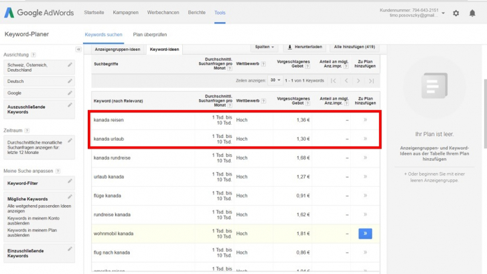Edit Mögliche Keywords pencil icon
Image resolution: width=487 pixels, height=274 pixels.
(70, 197)
